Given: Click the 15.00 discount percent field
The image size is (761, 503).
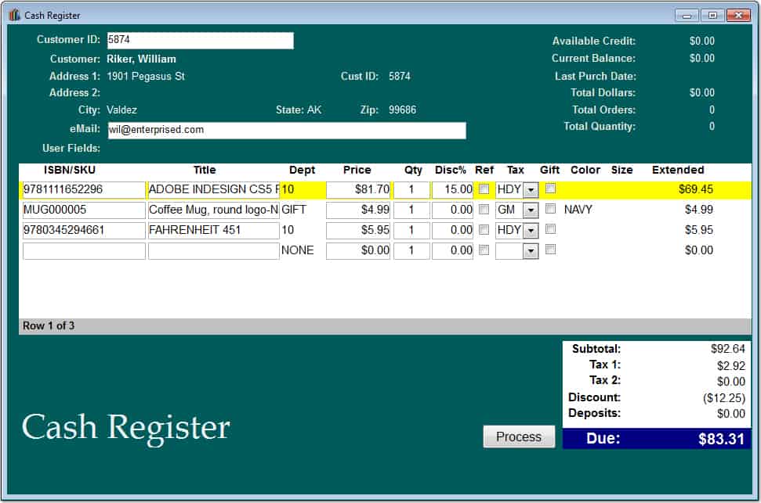Looking at the screenshot, I should [452, 190].
